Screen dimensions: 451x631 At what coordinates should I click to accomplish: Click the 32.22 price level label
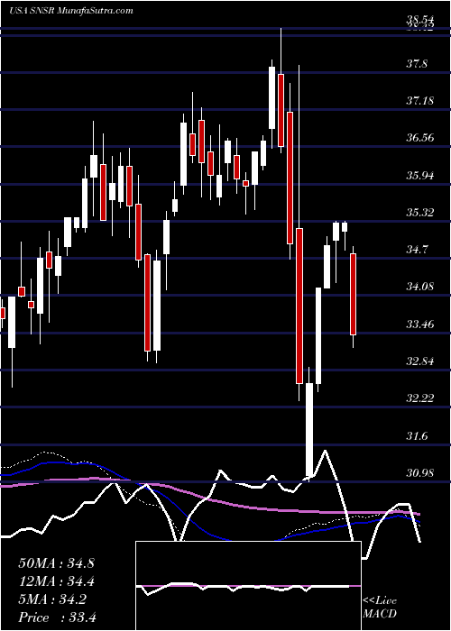(x=420, y=398)
